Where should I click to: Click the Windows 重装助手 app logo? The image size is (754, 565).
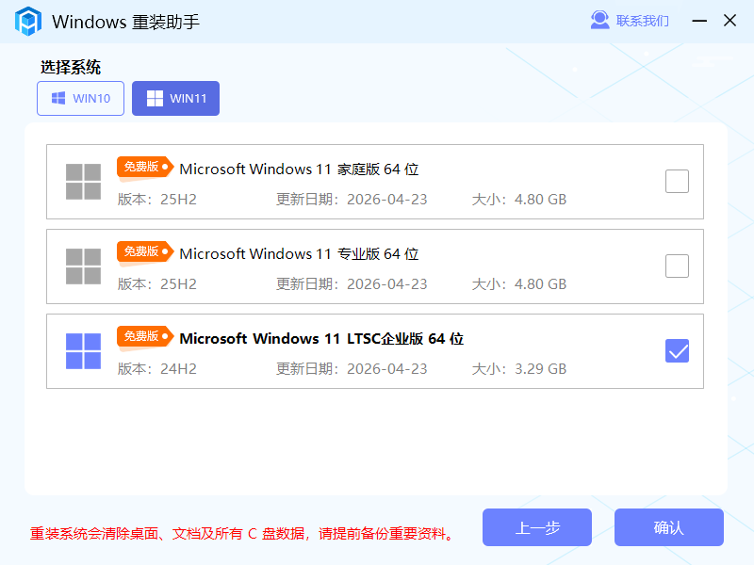28,21
